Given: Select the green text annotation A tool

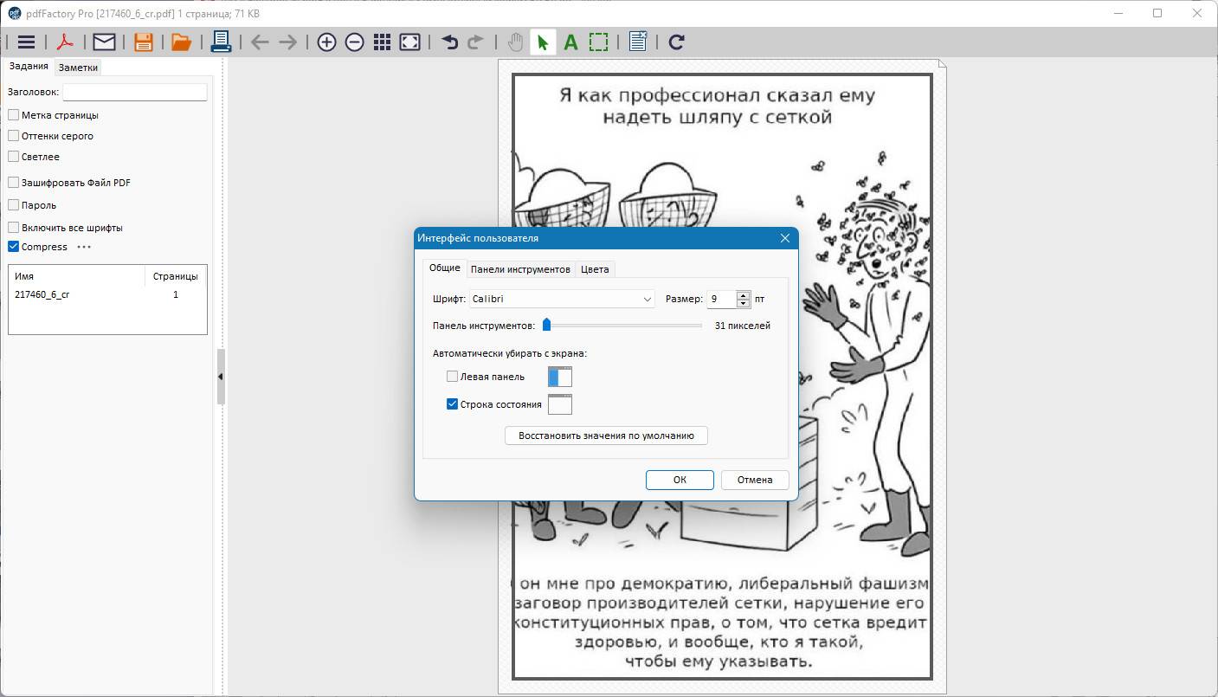Looking at the screenshot, I should coord(570,42).
